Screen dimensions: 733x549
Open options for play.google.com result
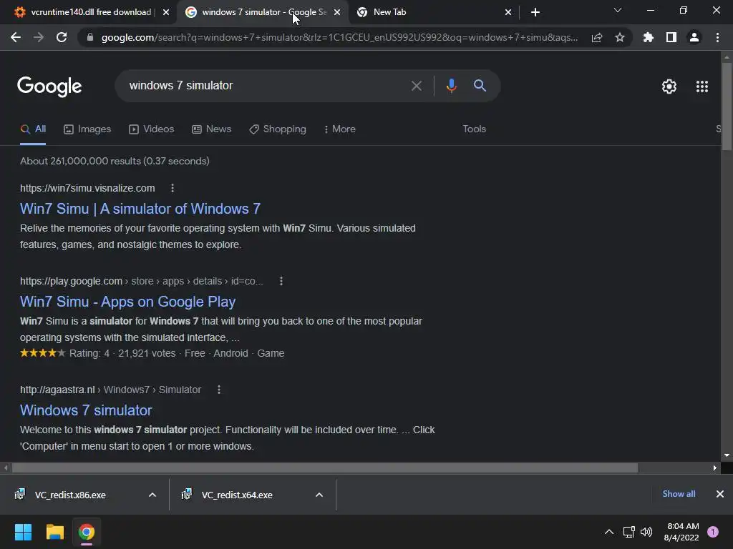coord(281,281)
